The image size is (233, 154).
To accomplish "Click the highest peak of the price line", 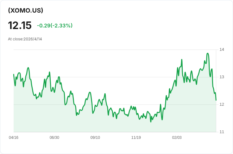I will [207, 53].
